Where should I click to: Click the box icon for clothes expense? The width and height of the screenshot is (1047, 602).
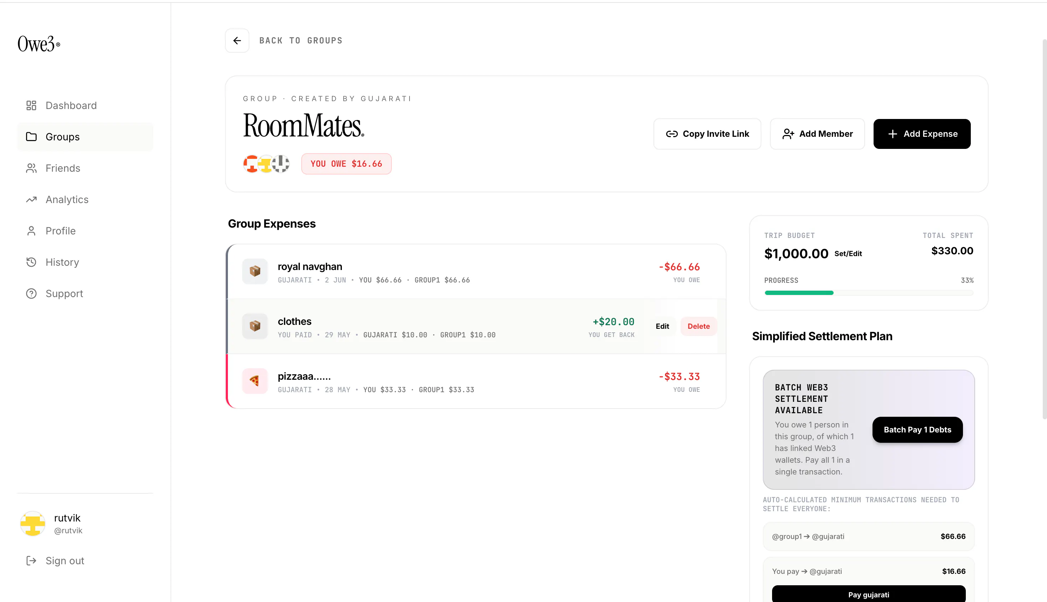[255, 326]
